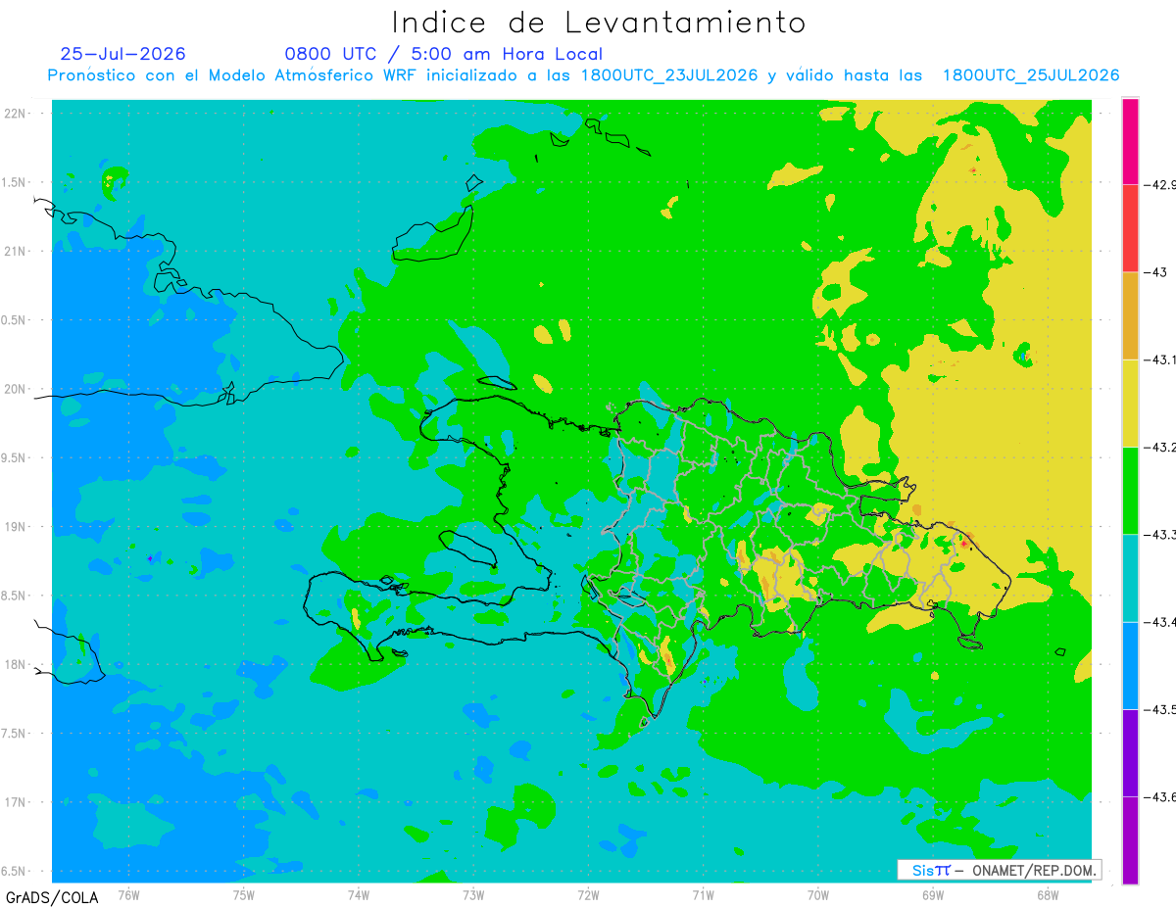Click the 'GrADS/COLA' label
Viewport: 1176px width, 908px height.
pyautogui.click(x=50, y=897)
